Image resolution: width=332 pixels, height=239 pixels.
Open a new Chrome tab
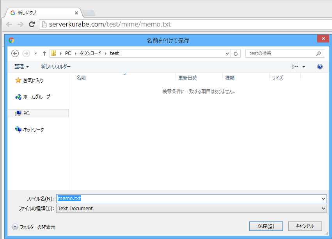(89, 13)
